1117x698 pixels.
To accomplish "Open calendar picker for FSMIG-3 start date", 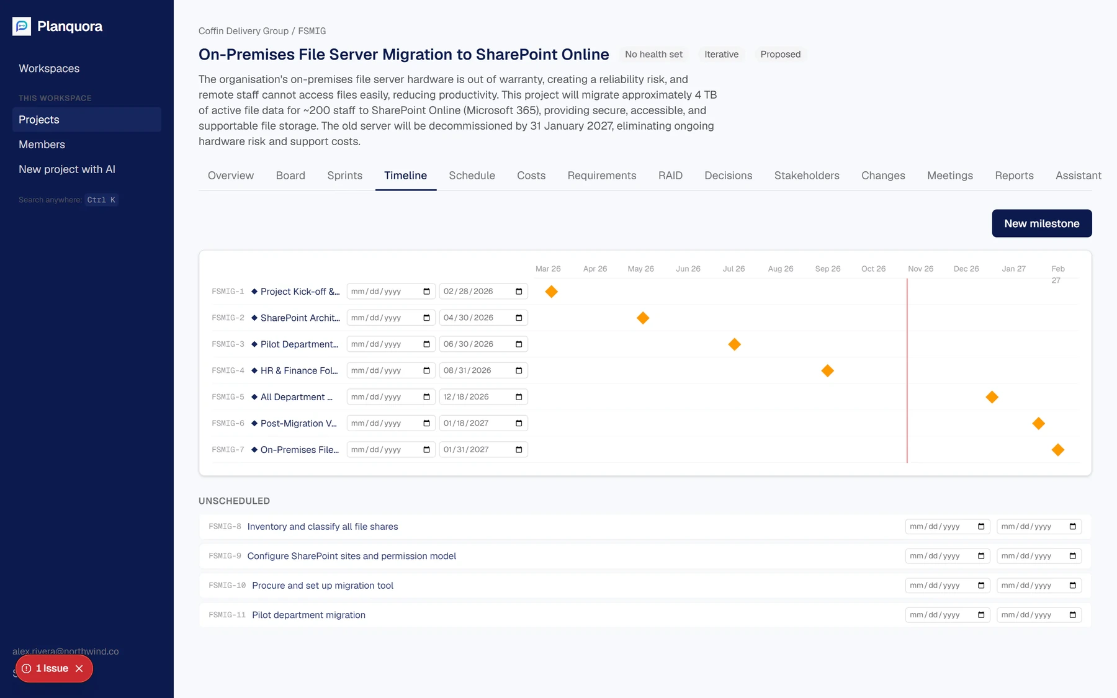I will click(x=426, y=344).
